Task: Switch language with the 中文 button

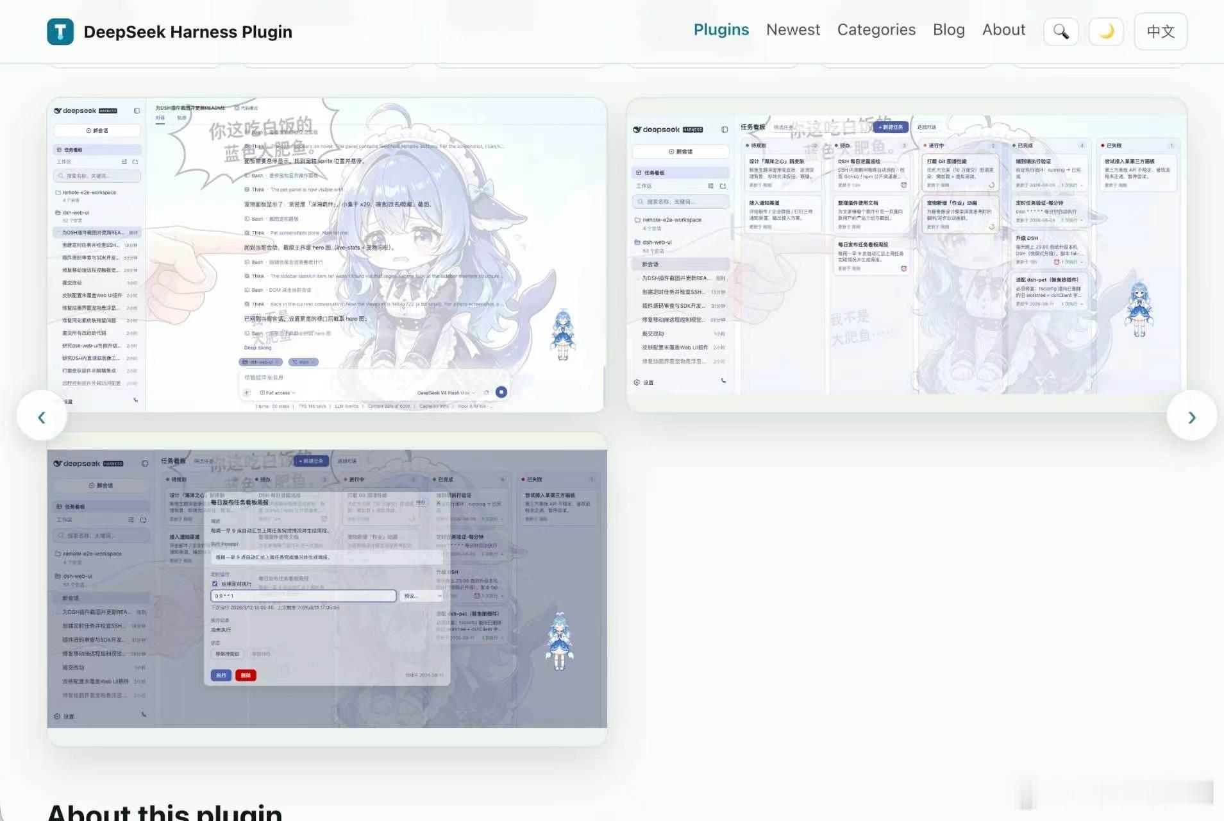Action: (x=1161, y=31)
